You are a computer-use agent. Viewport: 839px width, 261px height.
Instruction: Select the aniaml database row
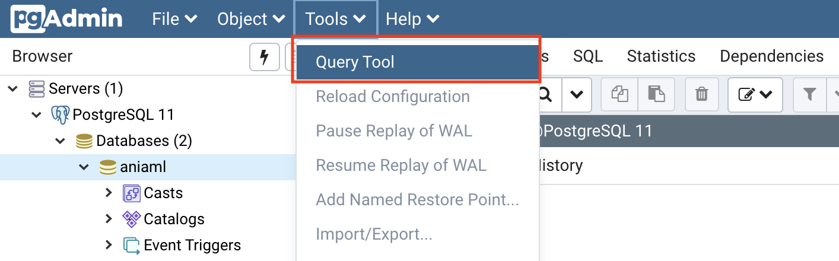click(x=148, y=167)
